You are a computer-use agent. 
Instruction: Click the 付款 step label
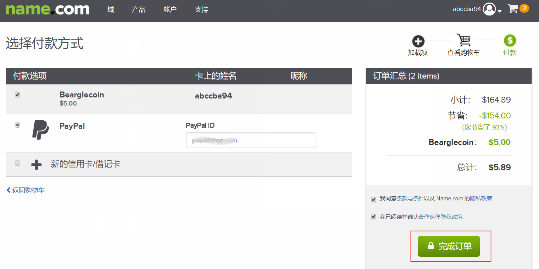(510, 53)
